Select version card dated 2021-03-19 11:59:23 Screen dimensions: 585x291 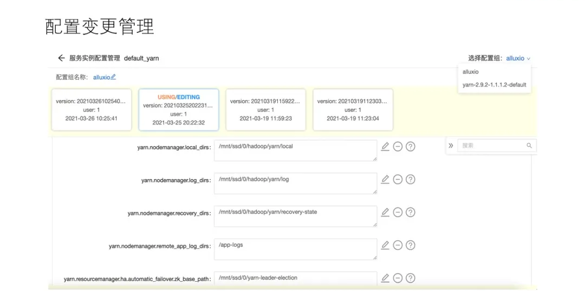[x=265, y=110]
